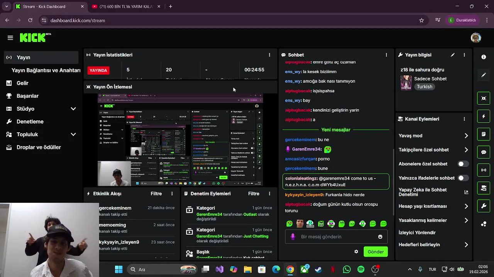Go to Yayın Bağlantısı ve Anahtarı
494x277 pixels.
(x=46, y=70)
